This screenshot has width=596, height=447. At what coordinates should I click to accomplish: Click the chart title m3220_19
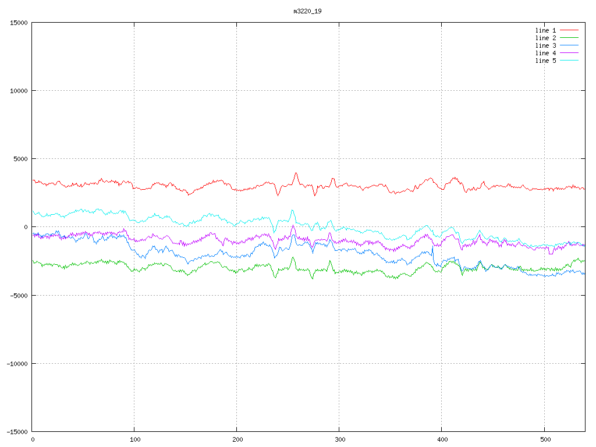tap(307, 12)
